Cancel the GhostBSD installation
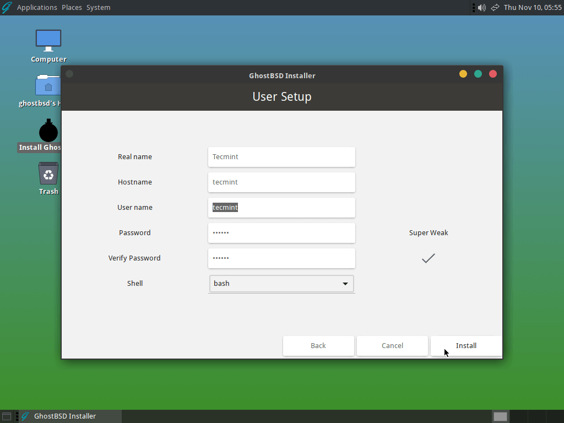 pyautogui.click(x=392, y=346)
